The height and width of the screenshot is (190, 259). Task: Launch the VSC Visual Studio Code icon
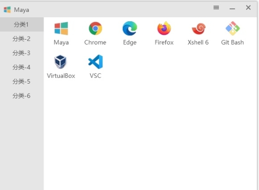tap(96, 62)
